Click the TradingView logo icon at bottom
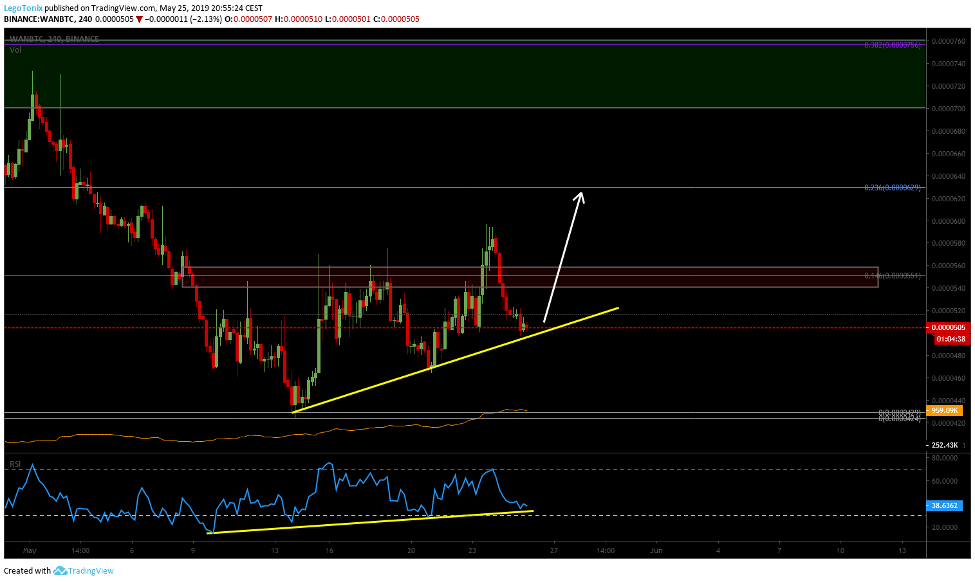This screenshot has height=582, width=975. point(60,570)
